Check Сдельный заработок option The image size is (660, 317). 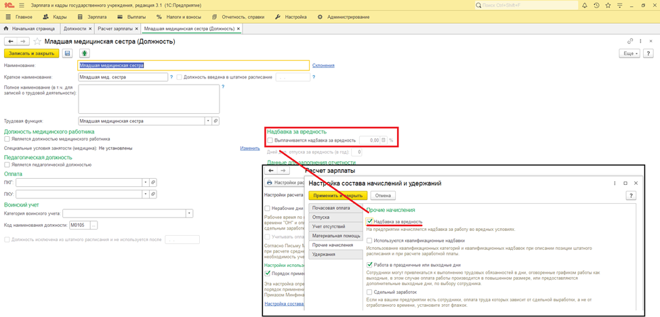(369, 292)
